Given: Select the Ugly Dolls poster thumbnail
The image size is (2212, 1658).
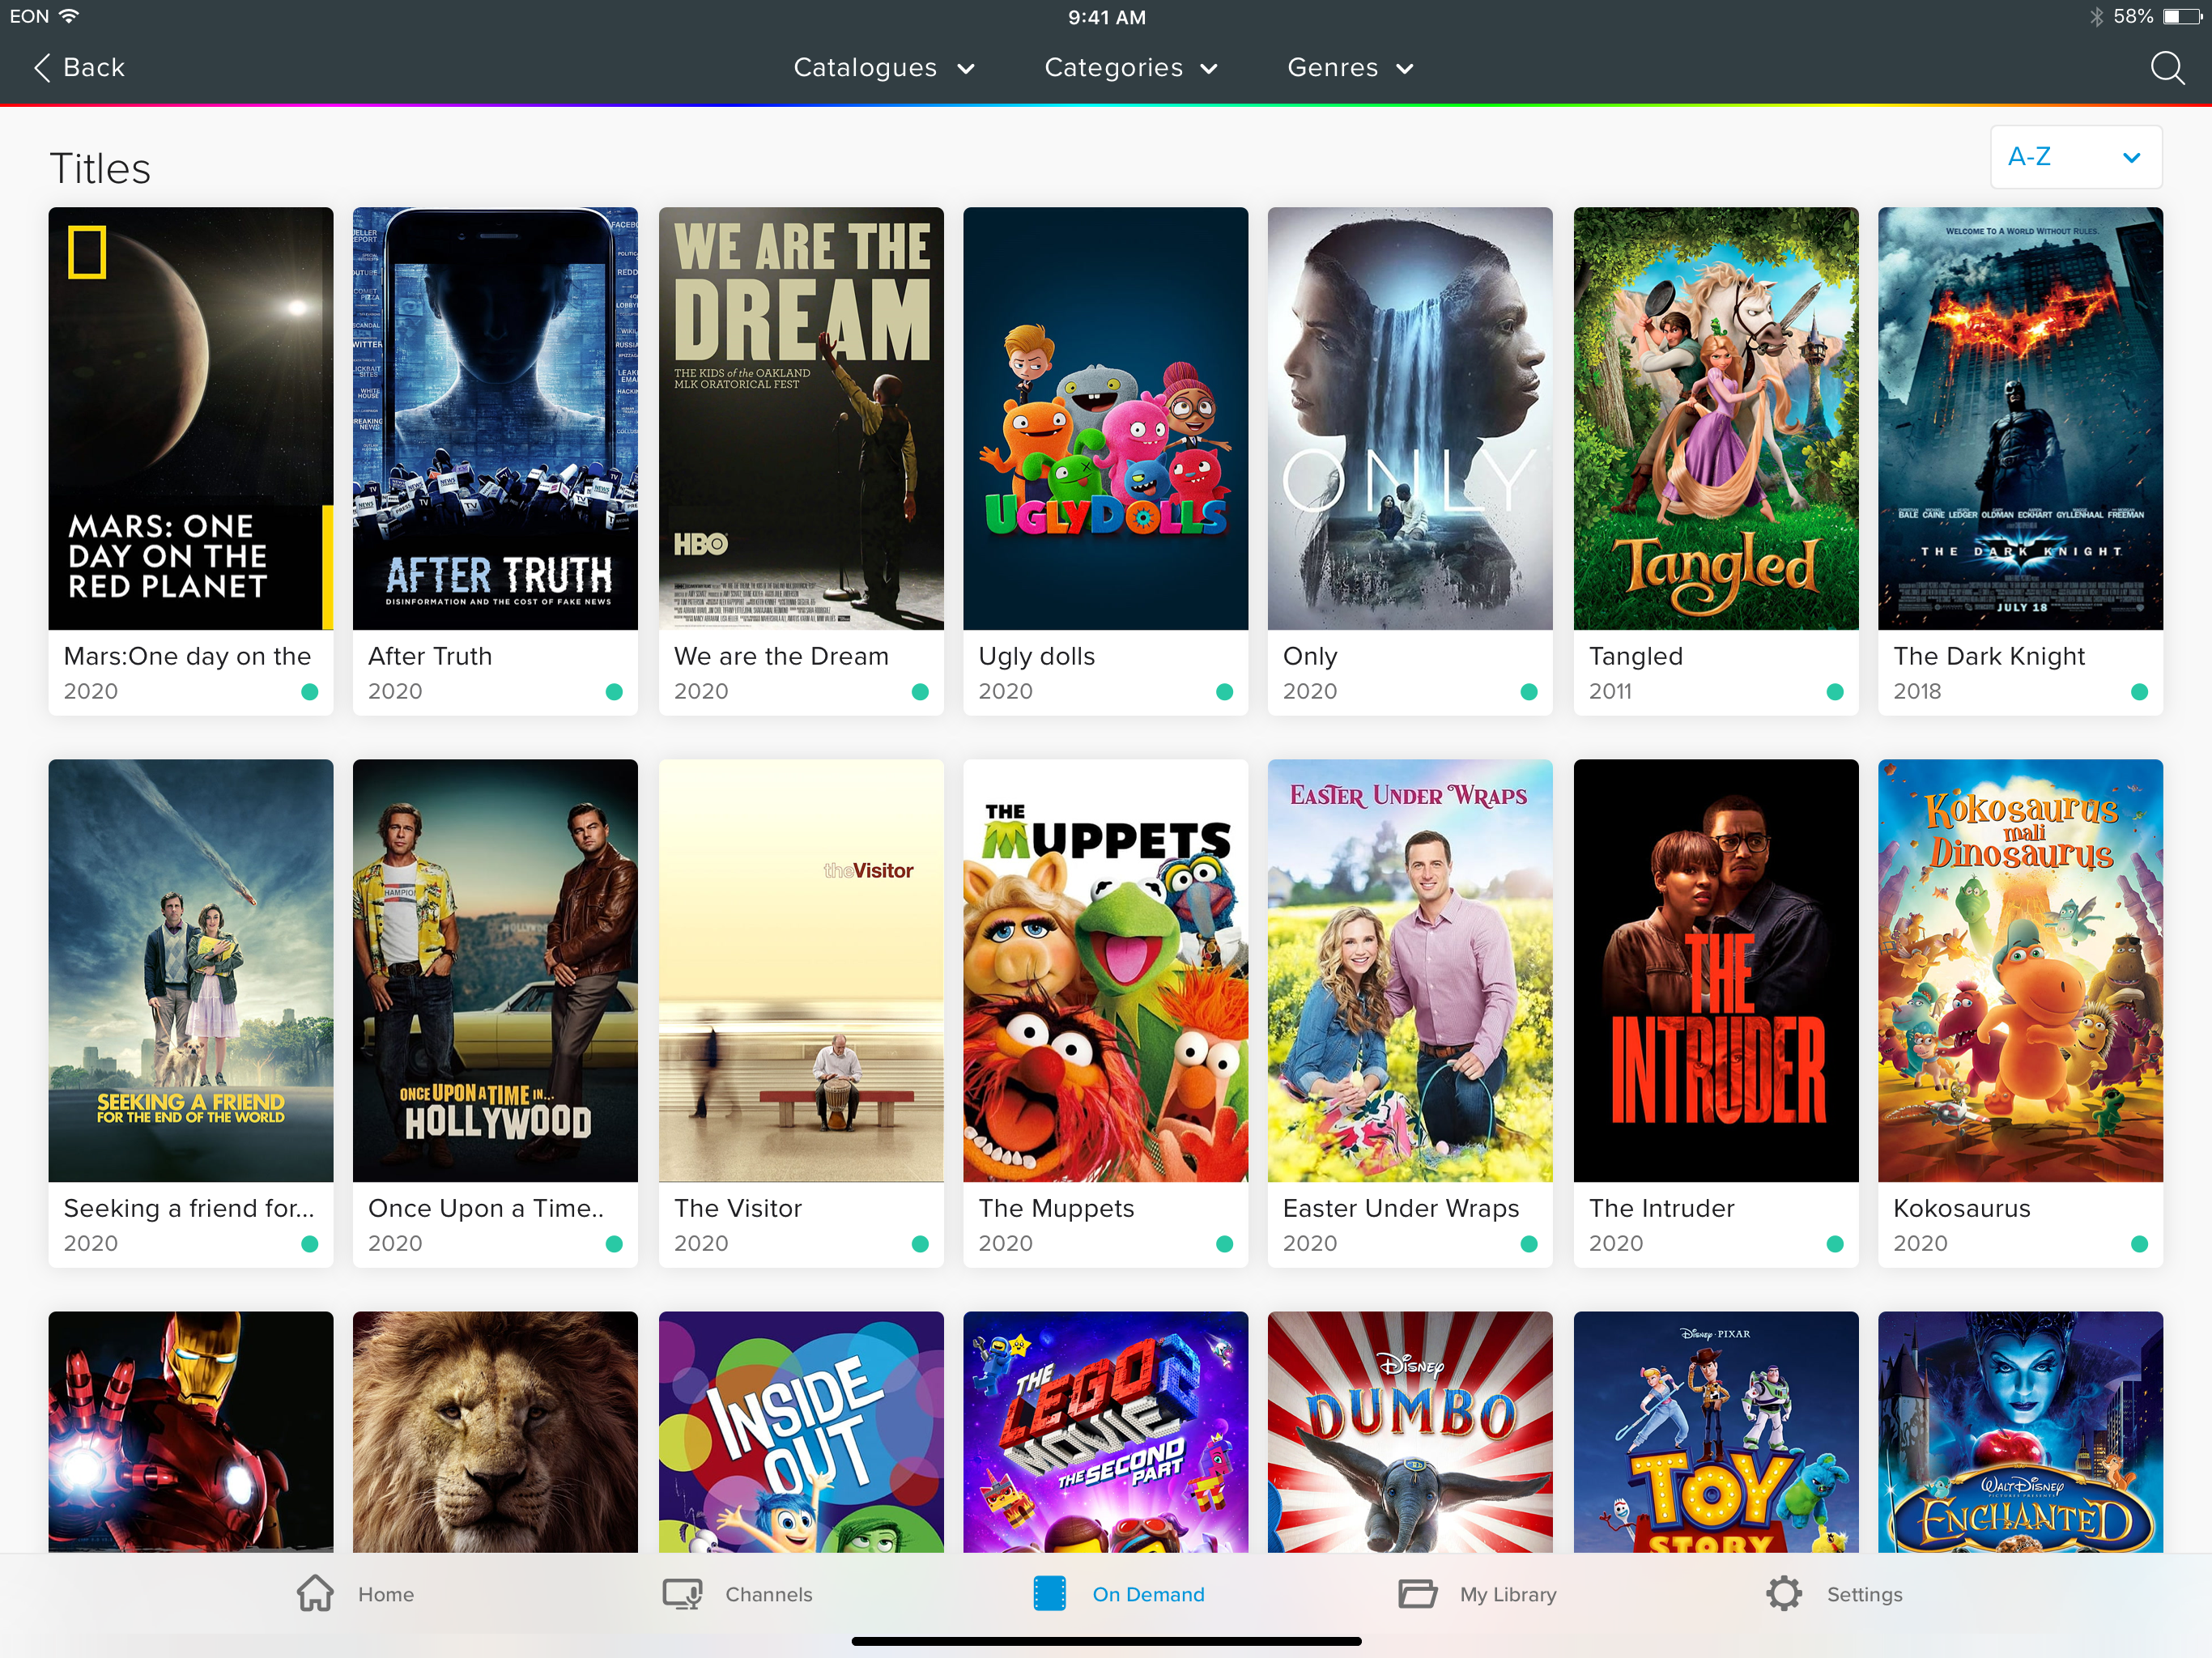Looking at the screenshot, I should pos(1105,418).
